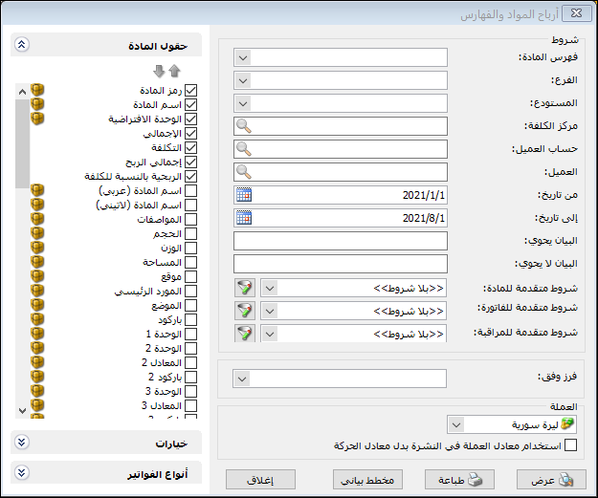Screen dimensions: 598x498
Task: Click box icon beside الوحدة الافتراضية row
Action: (x=37, y=119)
